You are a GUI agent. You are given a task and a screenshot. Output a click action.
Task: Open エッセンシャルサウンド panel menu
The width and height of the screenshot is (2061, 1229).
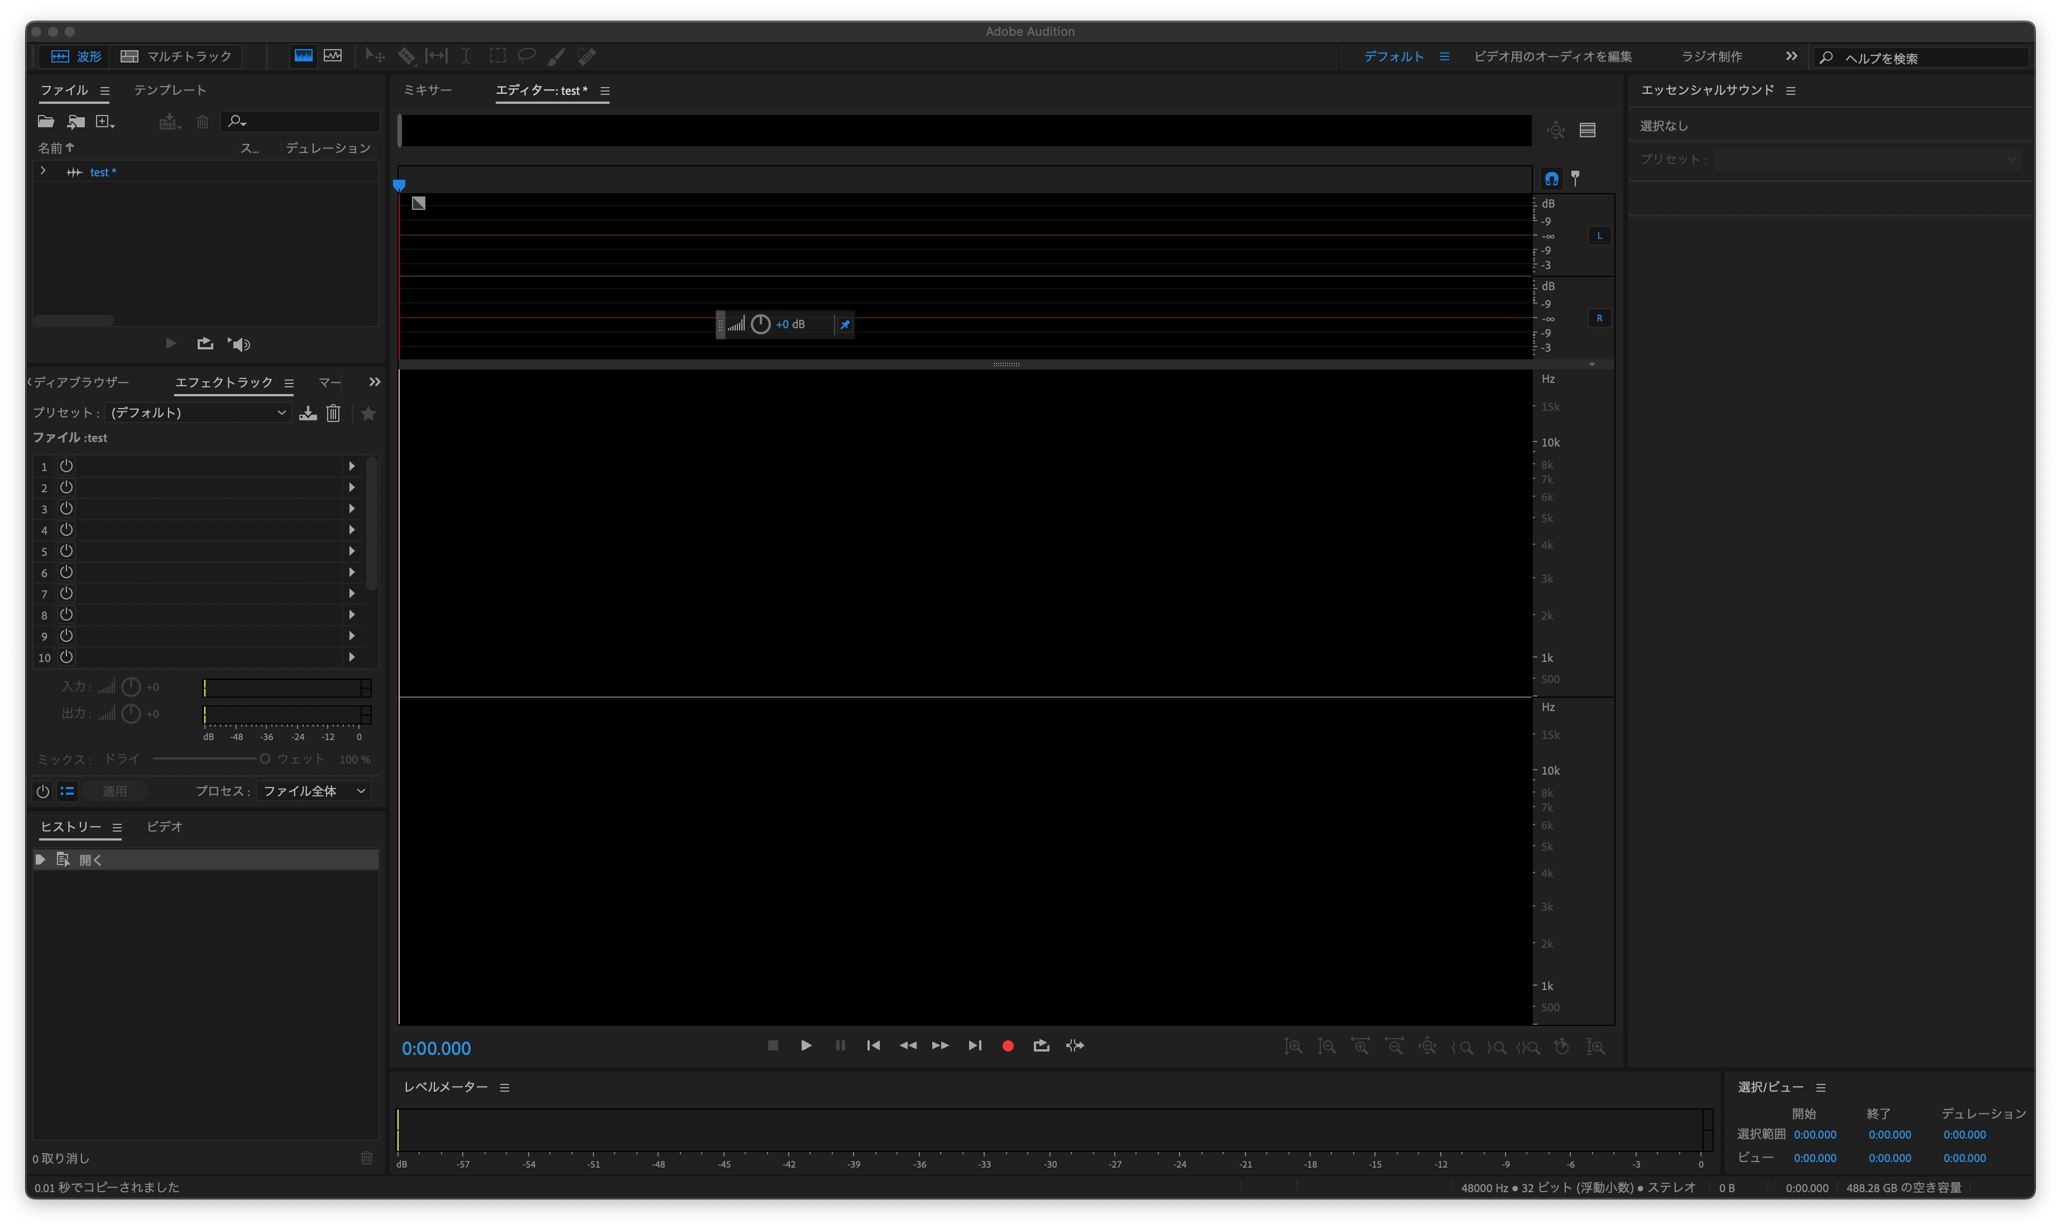1791,90
